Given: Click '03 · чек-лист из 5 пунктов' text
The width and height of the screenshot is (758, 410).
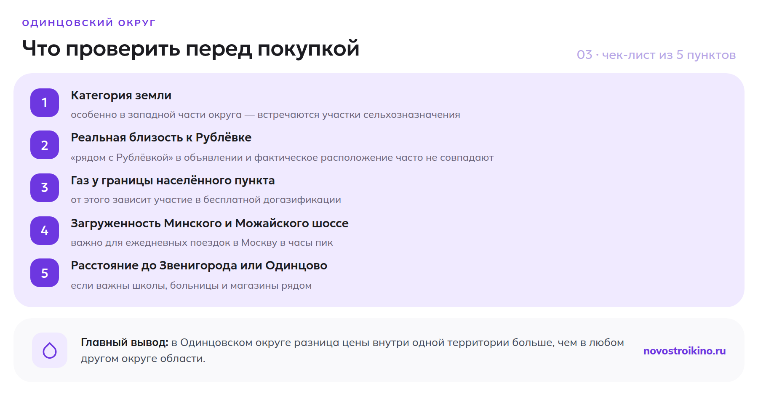Looking at the screenshot, I should (656, 55).
